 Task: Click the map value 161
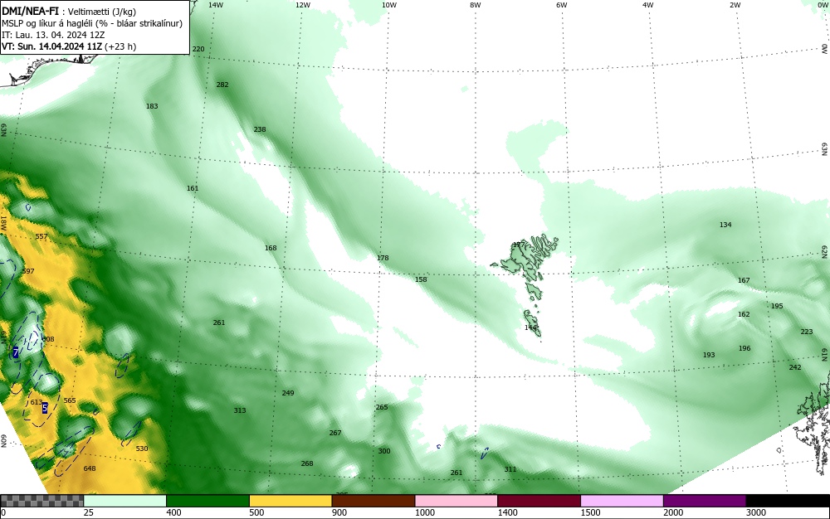click(x=193, y=189)
